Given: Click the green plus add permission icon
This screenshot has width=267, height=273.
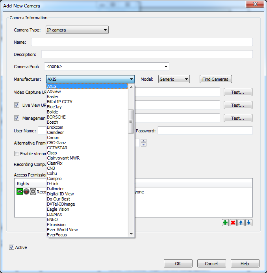Looking at the screenshot, I should (225, 223).
